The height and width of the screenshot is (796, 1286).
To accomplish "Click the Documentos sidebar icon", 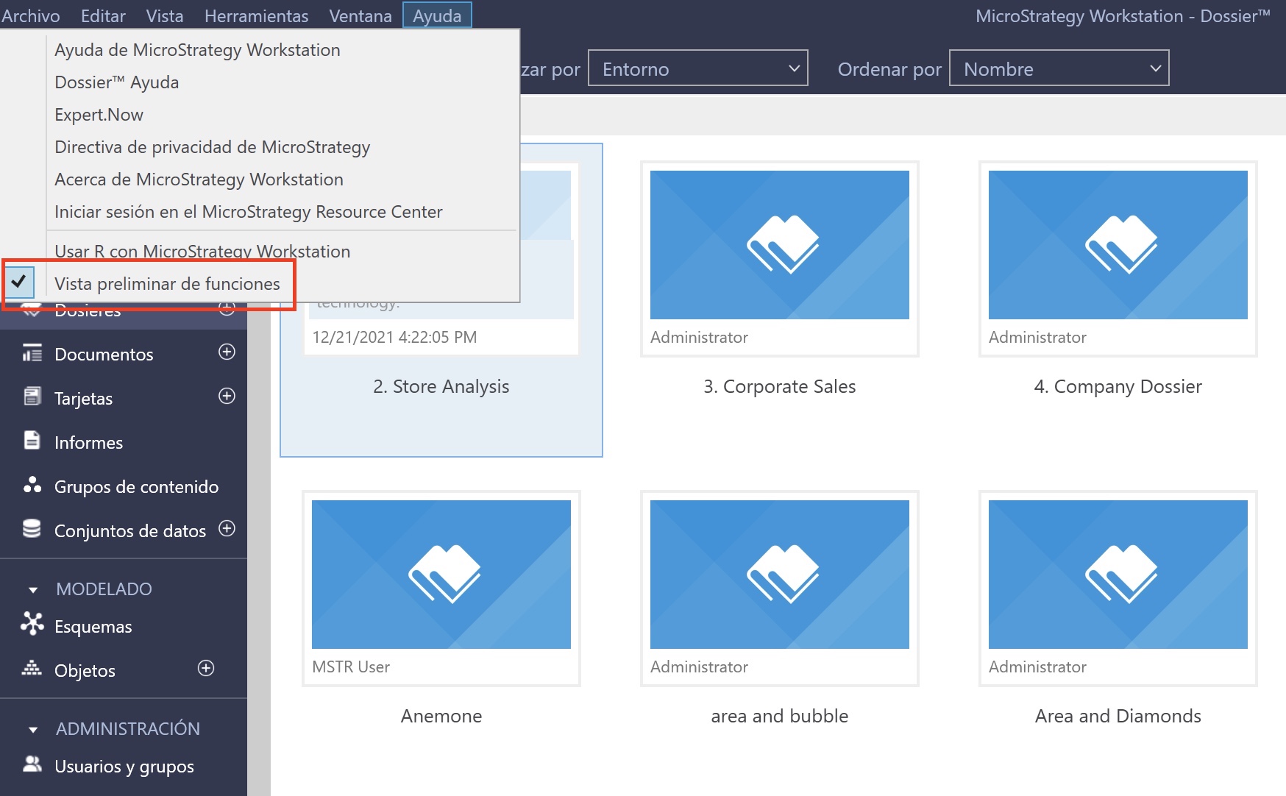I will point(32,353).
